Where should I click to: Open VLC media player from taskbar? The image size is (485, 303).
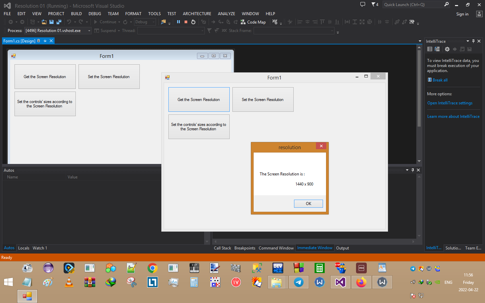[x=69, y=282]
